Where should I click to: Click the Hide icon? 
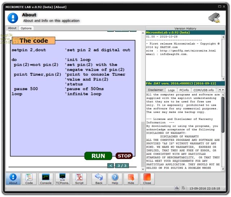131,179
